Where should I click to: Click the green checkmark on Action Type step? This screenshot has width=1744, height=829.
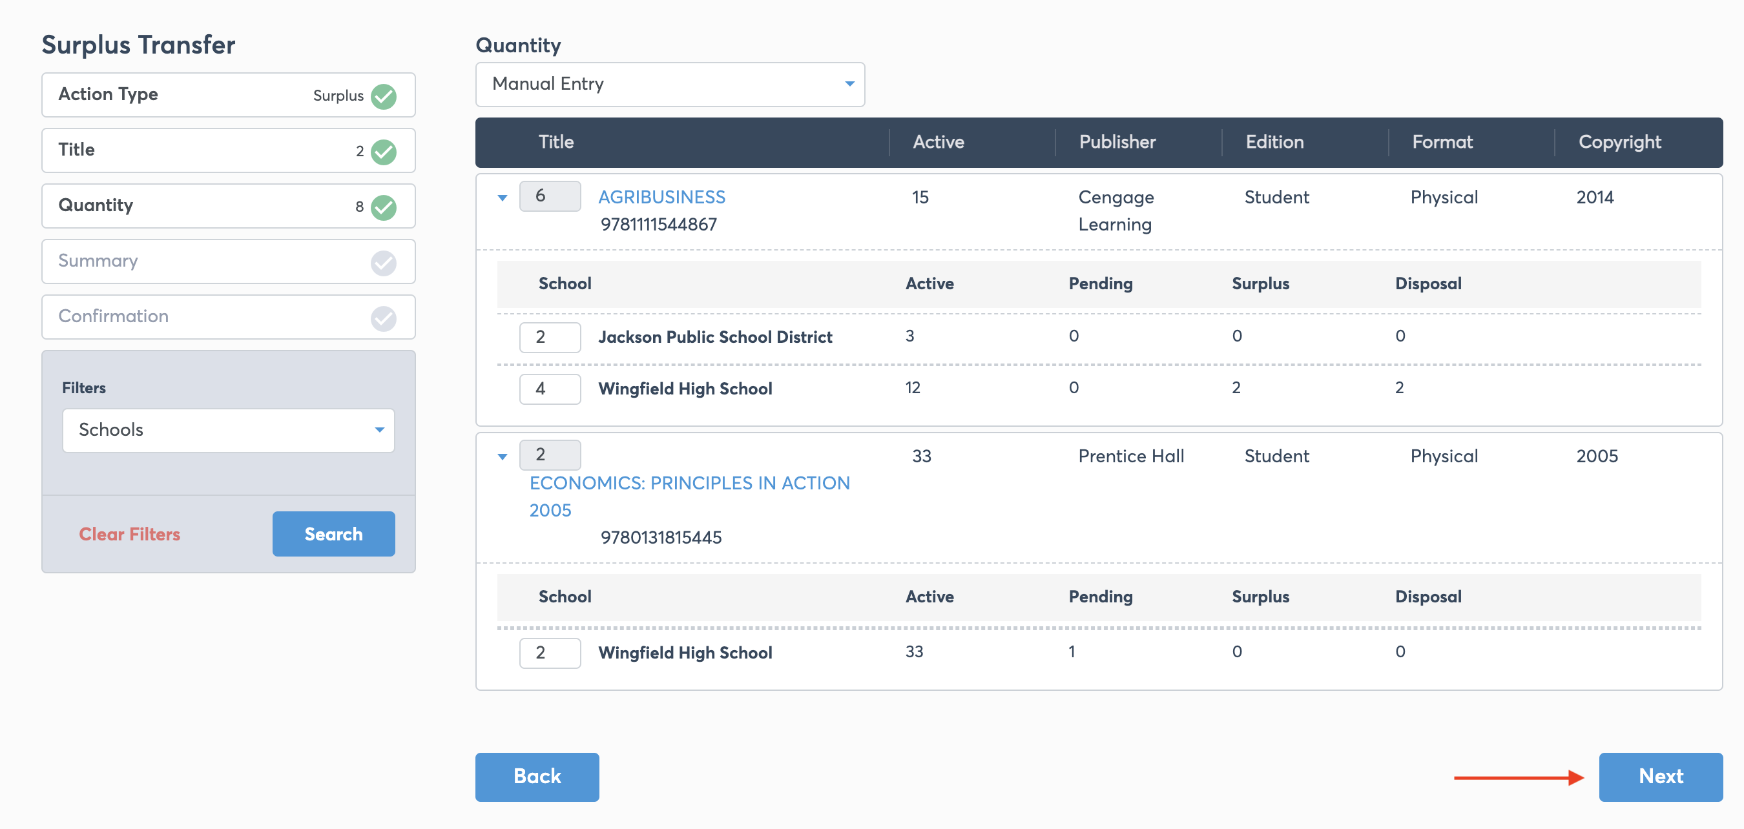383,96
